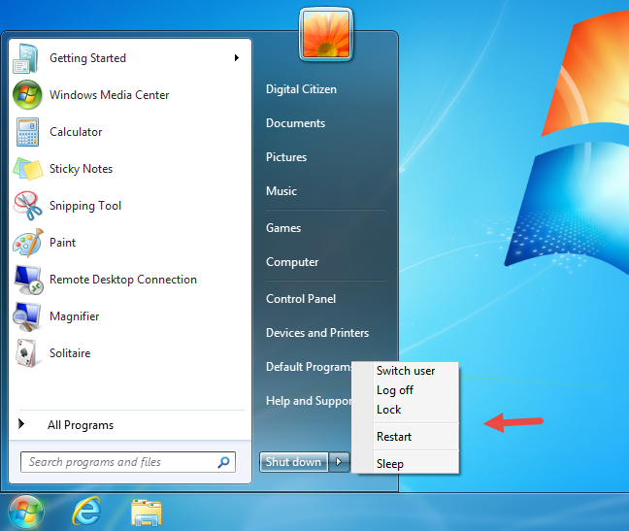The height and width of the screenshot is (531, 629).
Task: Click the Getting Started text label
Action: point(88,58)
